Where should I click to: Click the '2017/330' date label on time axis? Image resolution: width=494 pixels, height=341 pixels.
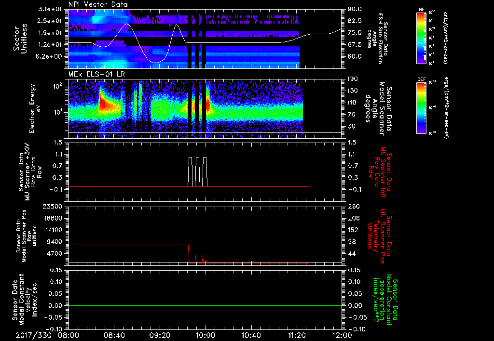click(x=33, y=335)
